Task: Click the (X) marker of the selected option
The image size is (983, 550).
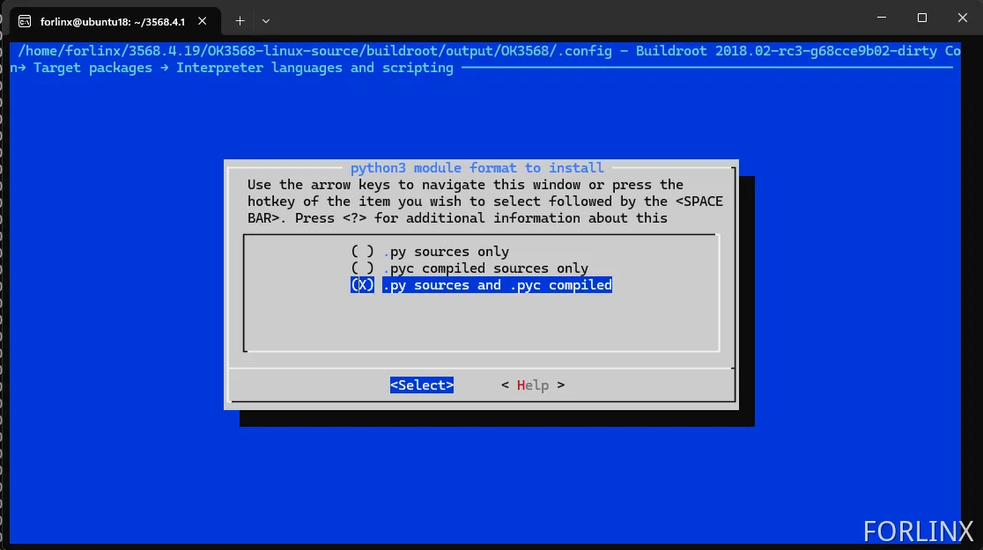Action: (363, 285)
